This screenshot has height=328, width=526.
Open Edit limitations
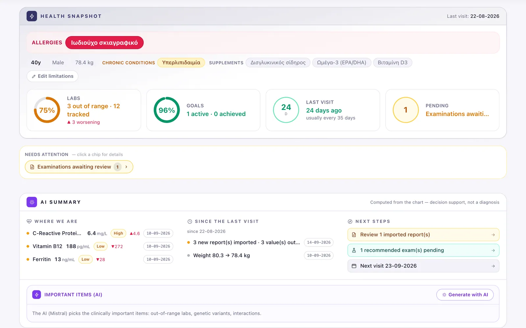(53, 76)
